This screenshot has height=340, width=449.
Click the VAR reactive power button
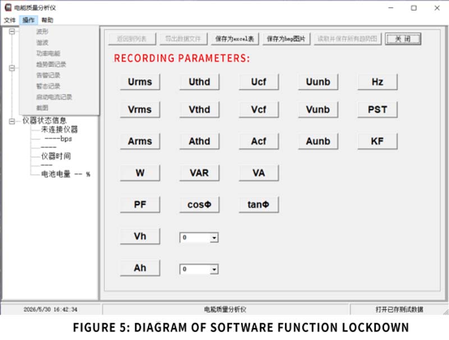[199, 173]
